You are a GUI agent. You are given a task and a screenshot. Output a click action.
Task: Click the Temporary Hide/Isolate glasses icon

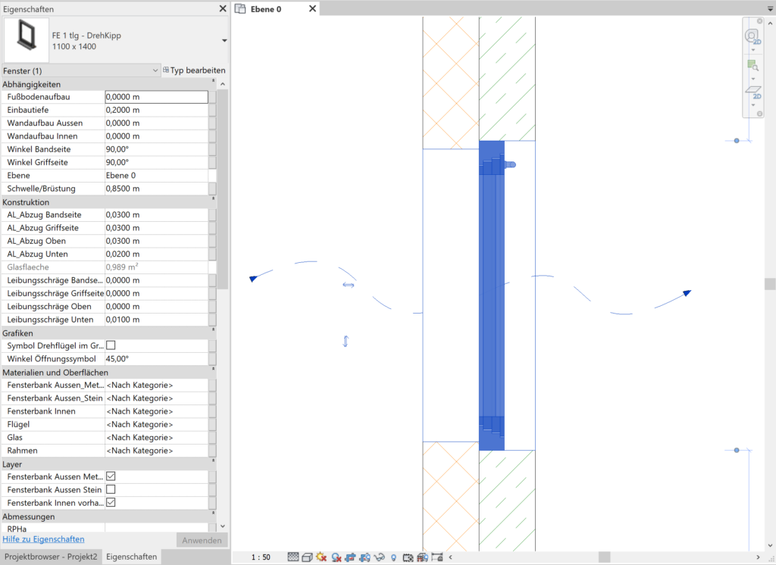coord(380,557)
